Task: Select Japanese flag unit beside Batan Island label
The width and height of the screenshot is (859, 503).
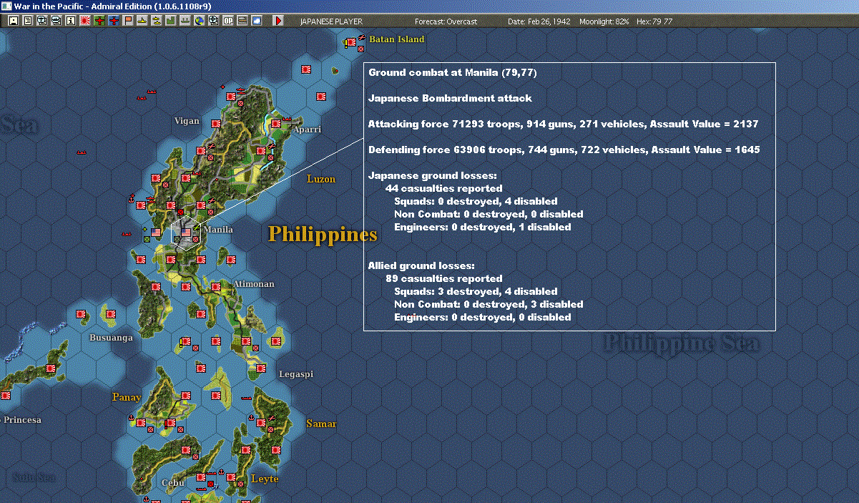Action: 351,43
